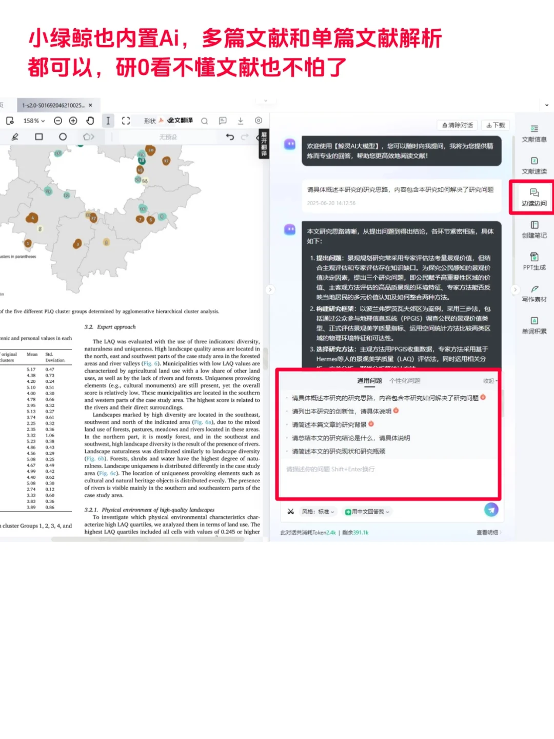
Task: Select the hand pan tool
Action: pyautogui.click(x=90, y=121)
